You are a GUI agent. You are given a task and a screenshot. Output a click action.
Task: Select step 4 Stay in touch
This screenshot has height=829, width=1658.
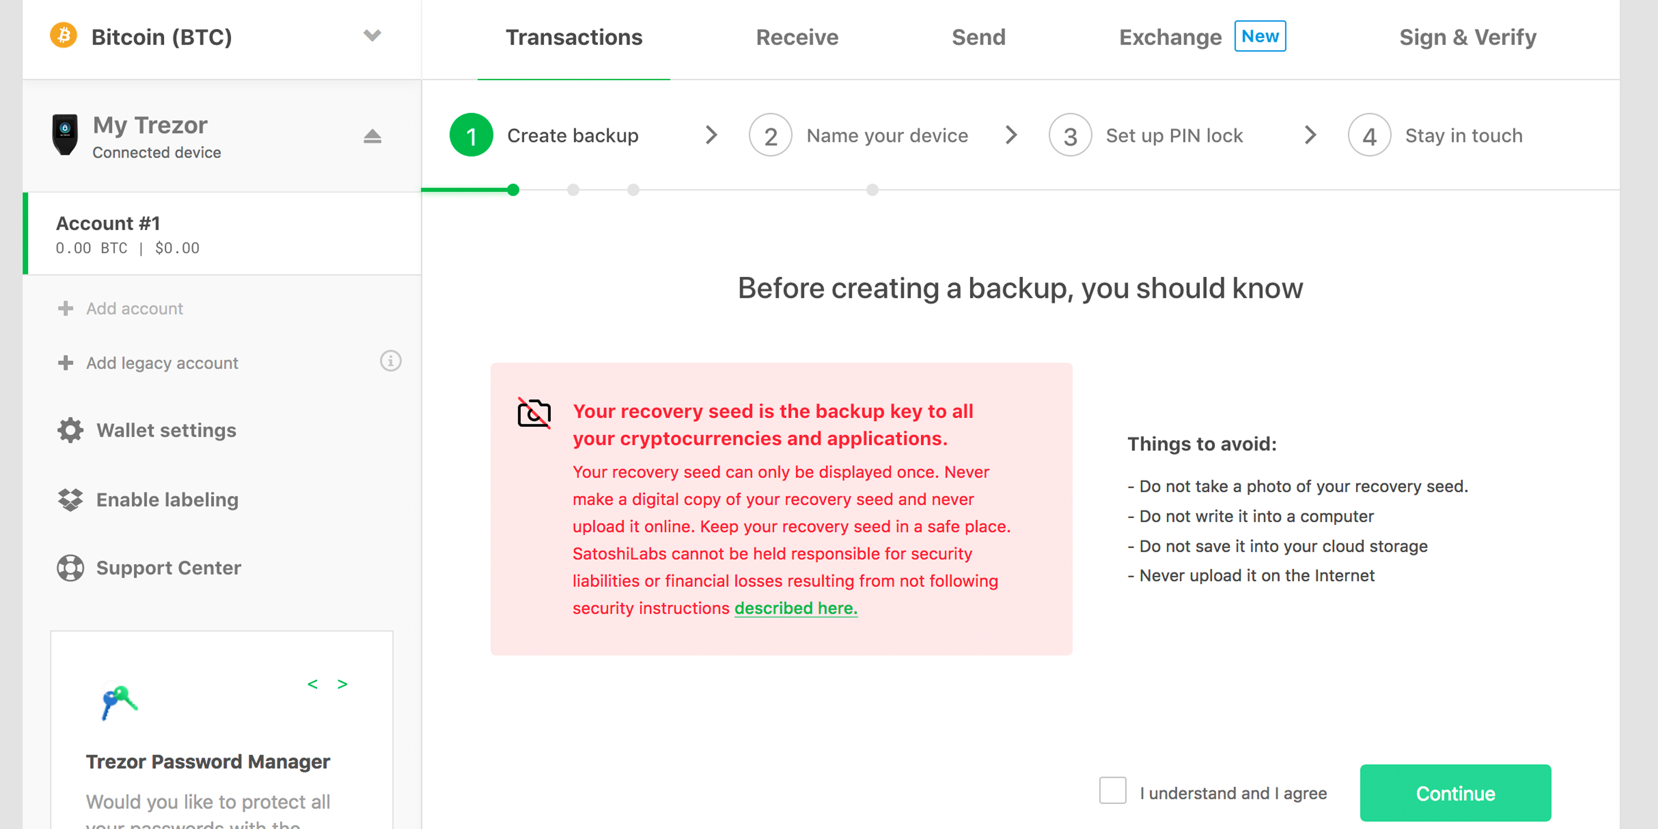tap(1463, 135)
